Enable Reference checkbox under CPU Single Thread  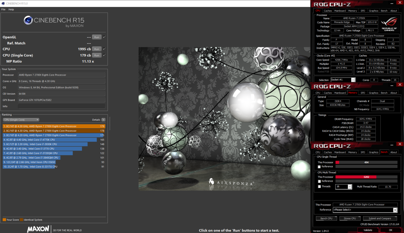(x=319, y=167)
